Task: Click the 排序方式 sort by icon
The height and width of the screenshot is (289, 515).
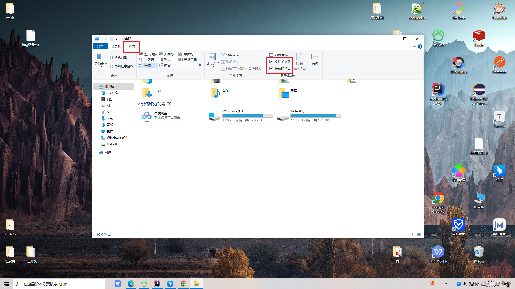Action: tap(212, 56)
